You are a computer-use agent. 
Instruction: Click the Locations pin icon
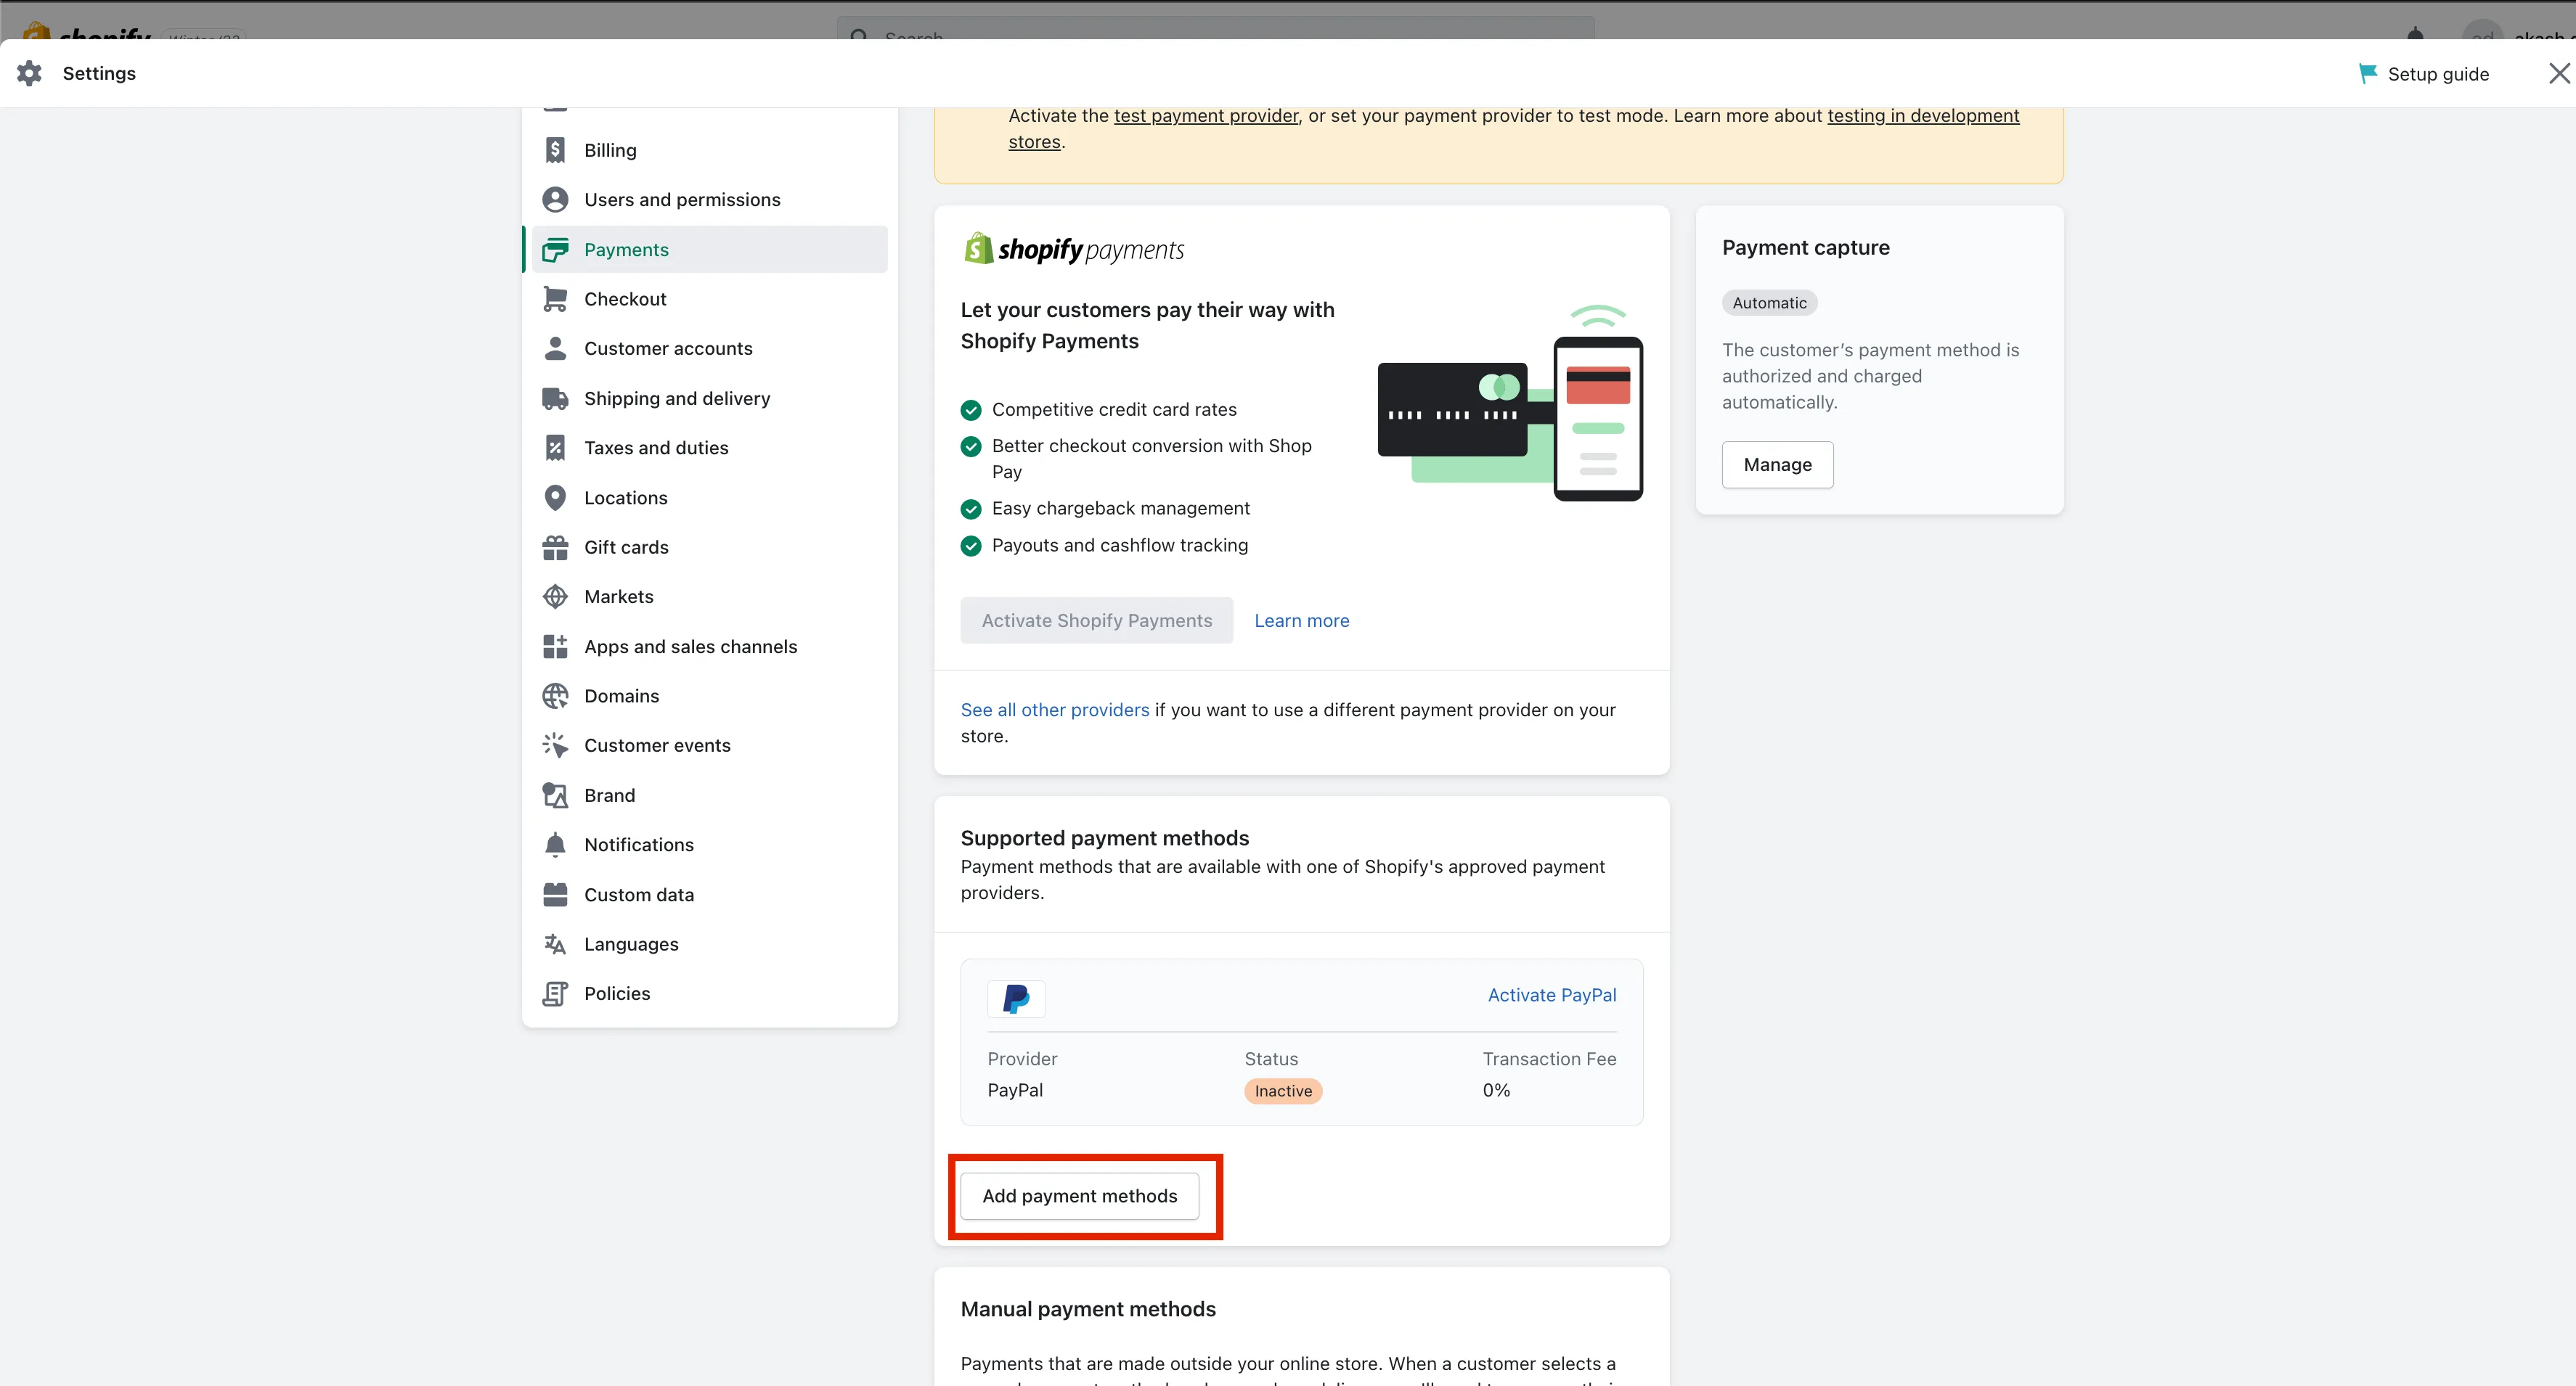point(555,498)
